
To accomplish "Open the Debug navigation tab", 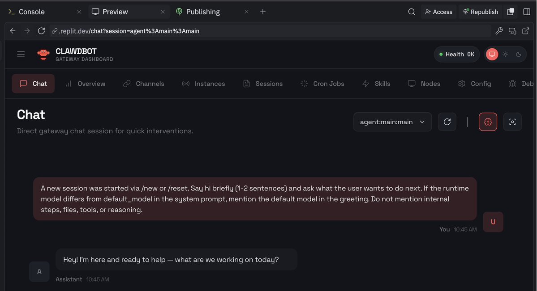I will pos(521,84).
